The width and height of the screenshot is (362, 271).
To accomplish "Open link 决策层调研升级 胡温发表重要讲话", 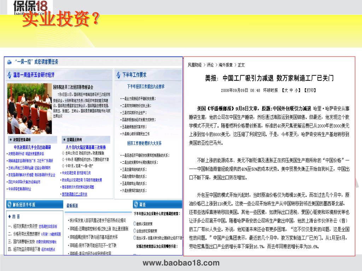I will point(26,154).
